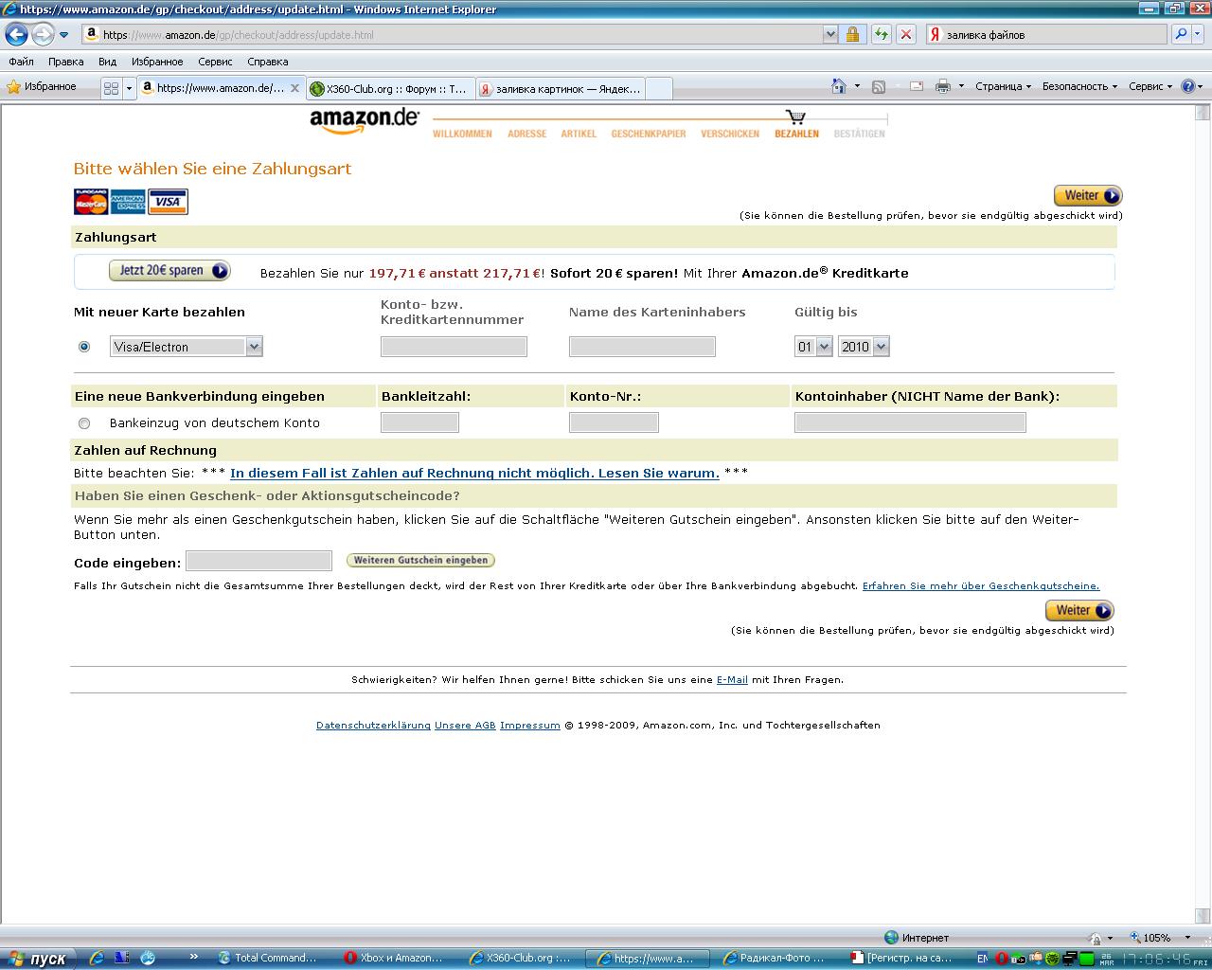Switch to Радикал-Фото taskbar window
The width and height of the screenshot is (1212, 970).
777,959
